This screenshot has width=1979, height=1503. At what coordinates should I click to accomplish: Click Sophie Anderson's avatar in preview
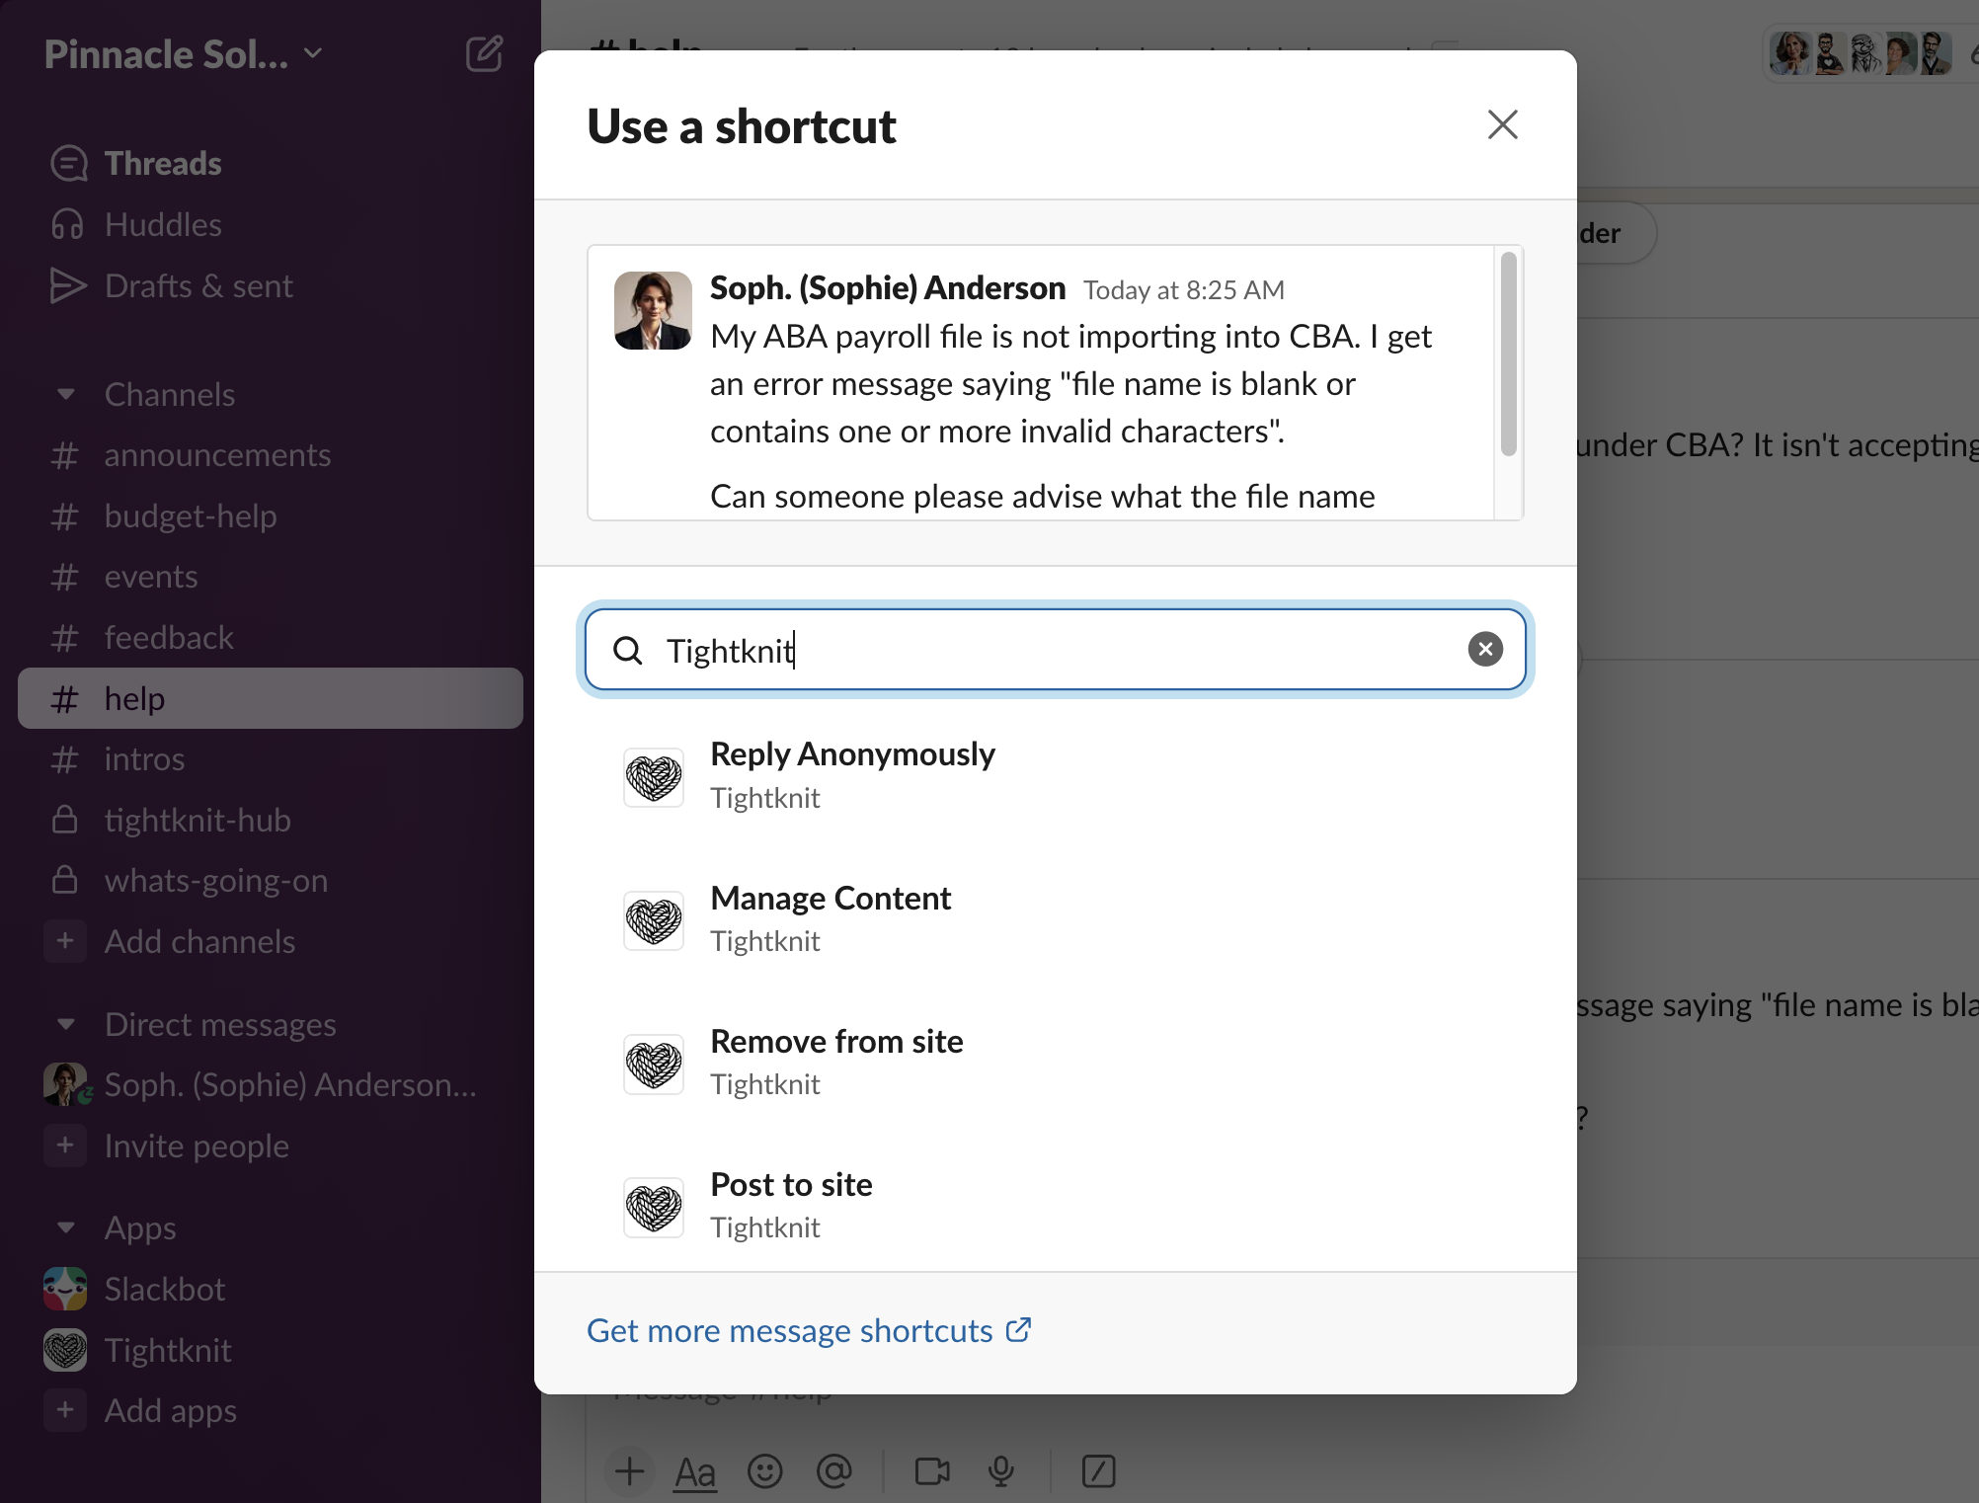(653, 310)
